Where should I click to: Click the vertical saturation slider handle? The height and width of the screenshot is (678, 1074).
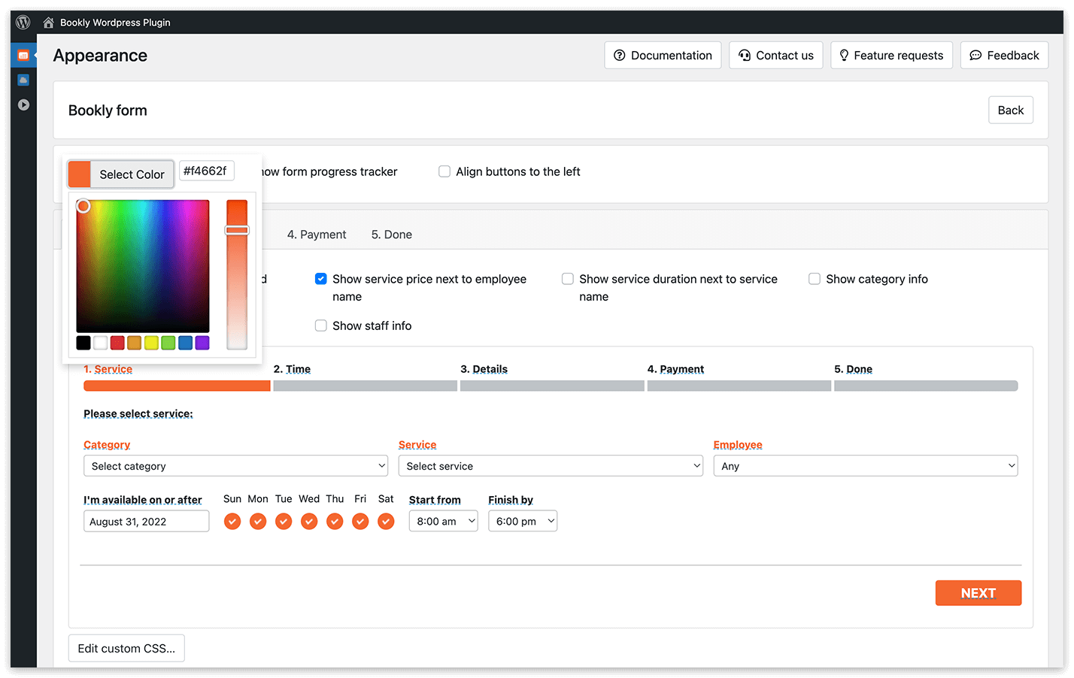[x=237, y=230]
